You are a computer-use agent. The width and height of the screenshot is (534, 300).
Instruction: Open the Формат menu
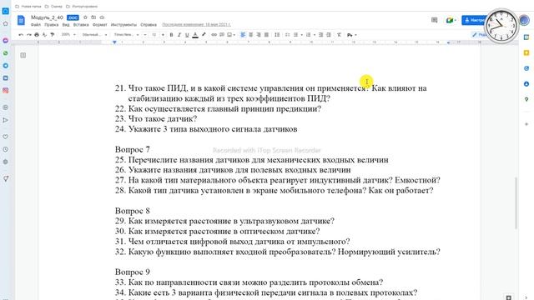tap(100, 25)
